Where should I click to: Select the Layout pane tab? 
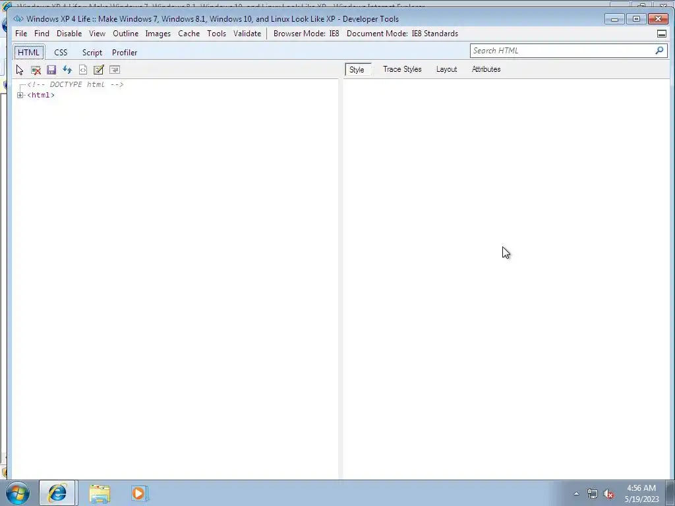pyautogui.click(x=446, y=69)
